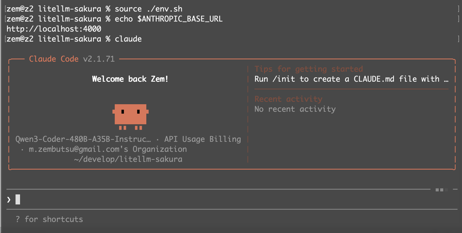Click the localhost:4000 URL output
The image size is (462, 233).
(54, 29)
